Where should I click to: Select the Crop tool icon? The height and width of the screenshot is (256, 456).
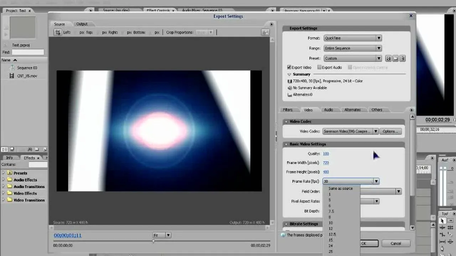click(58, 32)
